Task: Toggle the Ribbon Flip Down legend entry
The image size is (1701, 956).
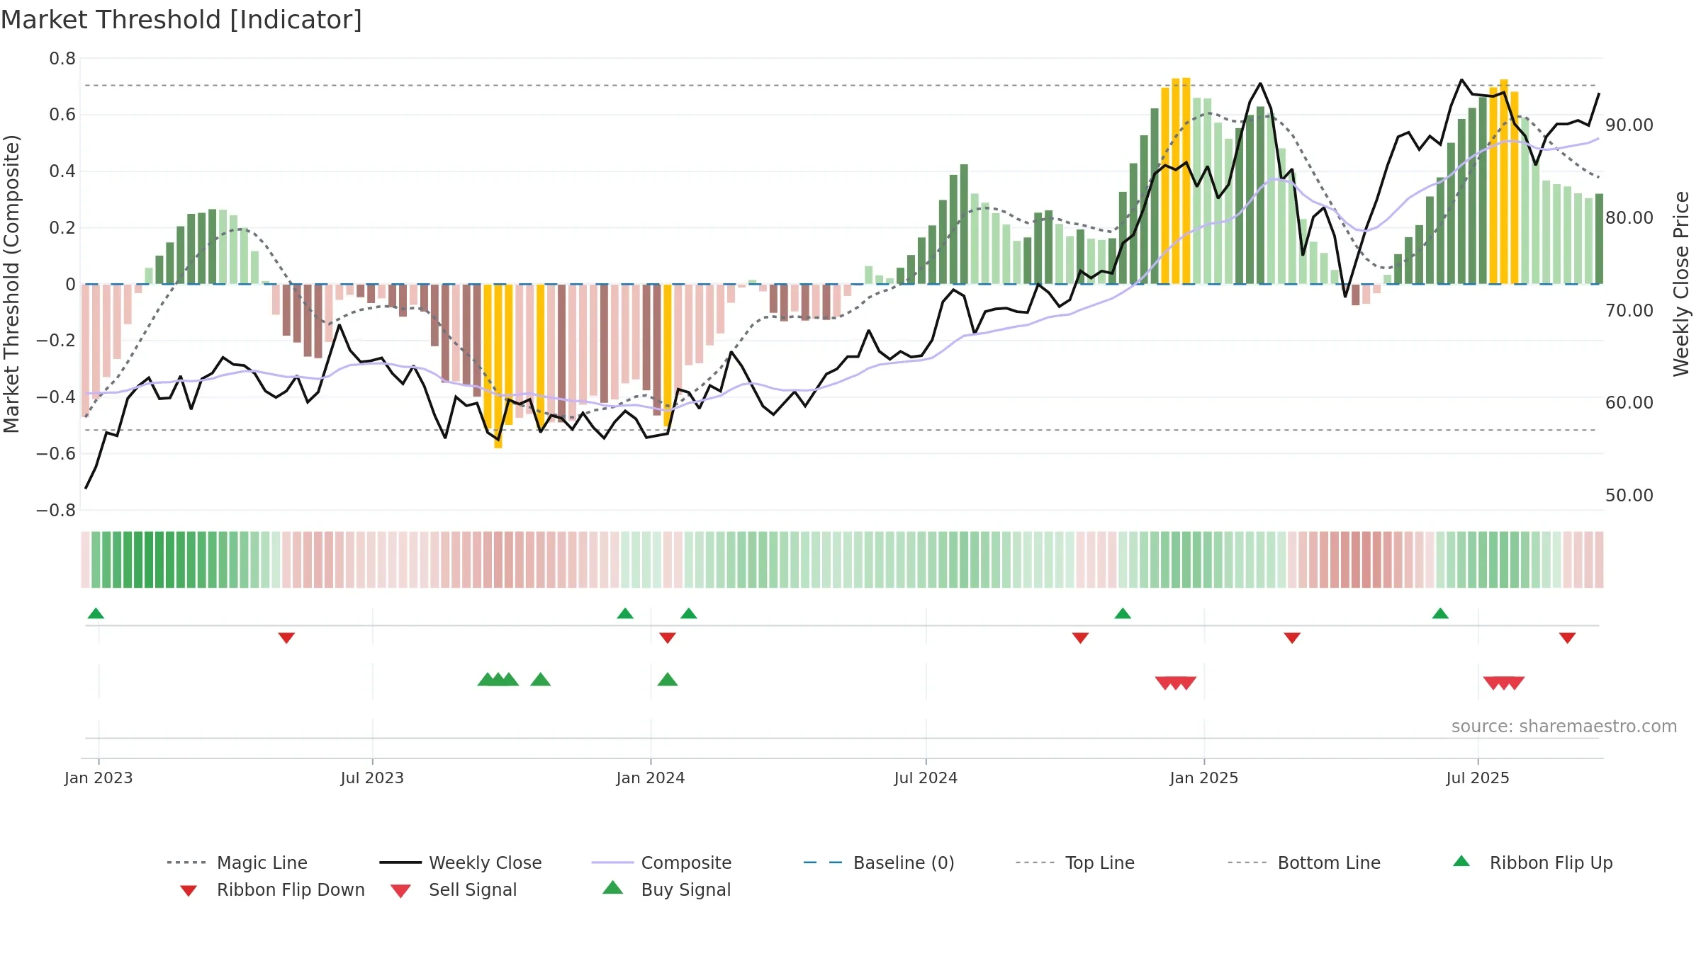Action: tap(271, 889)
